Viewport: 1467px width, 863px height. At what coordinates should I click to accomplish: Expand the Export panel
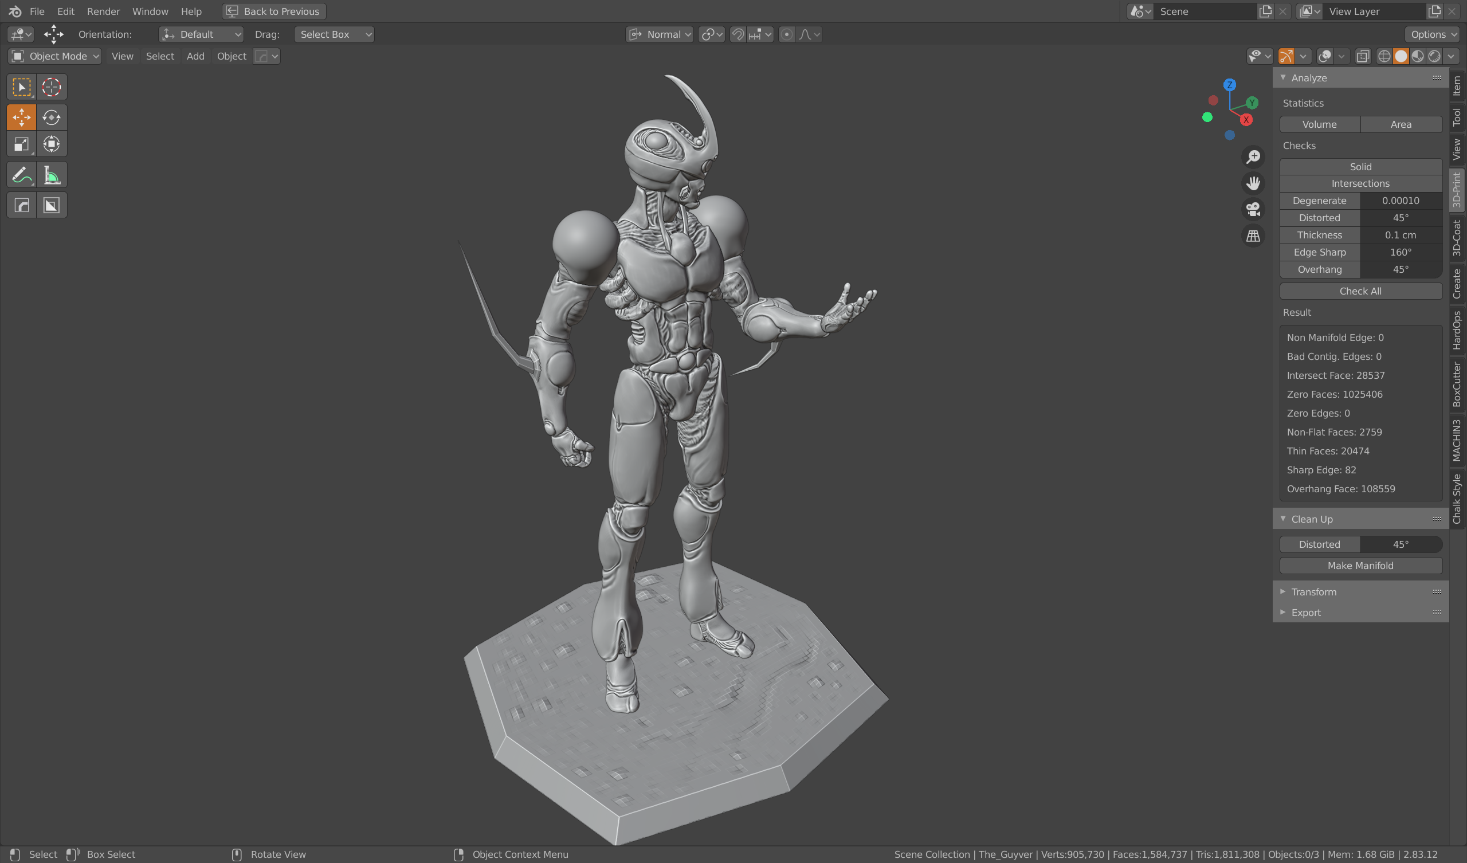(1306, 613)
